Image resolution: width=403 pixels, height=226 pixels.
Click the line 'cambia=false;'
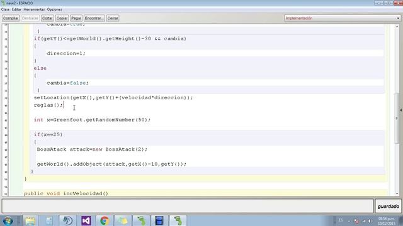(67, 83)
